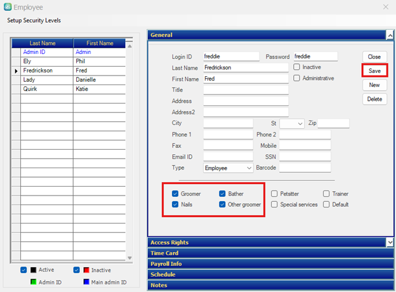Click the red Inactive color swatch
396x292 pixels.
(86, 270)
